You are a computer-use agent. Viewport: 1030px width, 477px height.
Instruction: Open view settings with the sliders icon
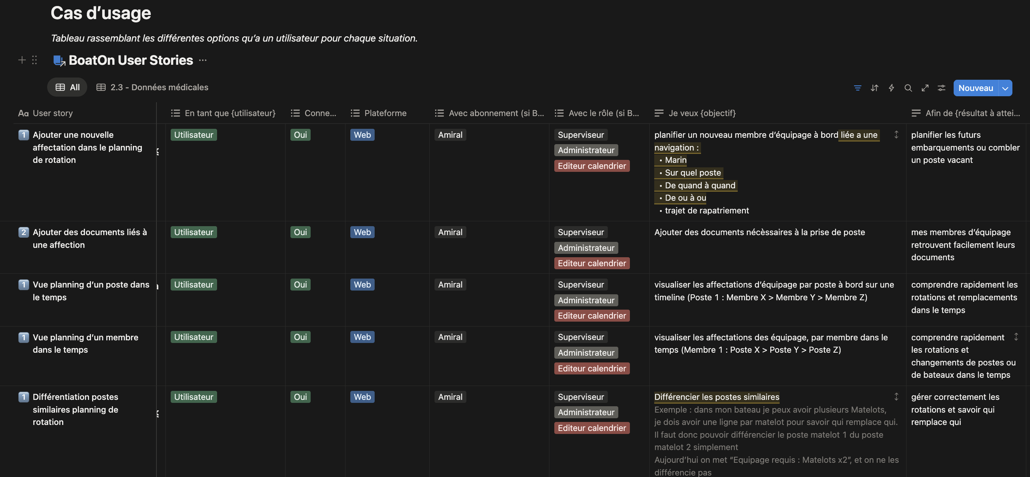tap(942, 88)
